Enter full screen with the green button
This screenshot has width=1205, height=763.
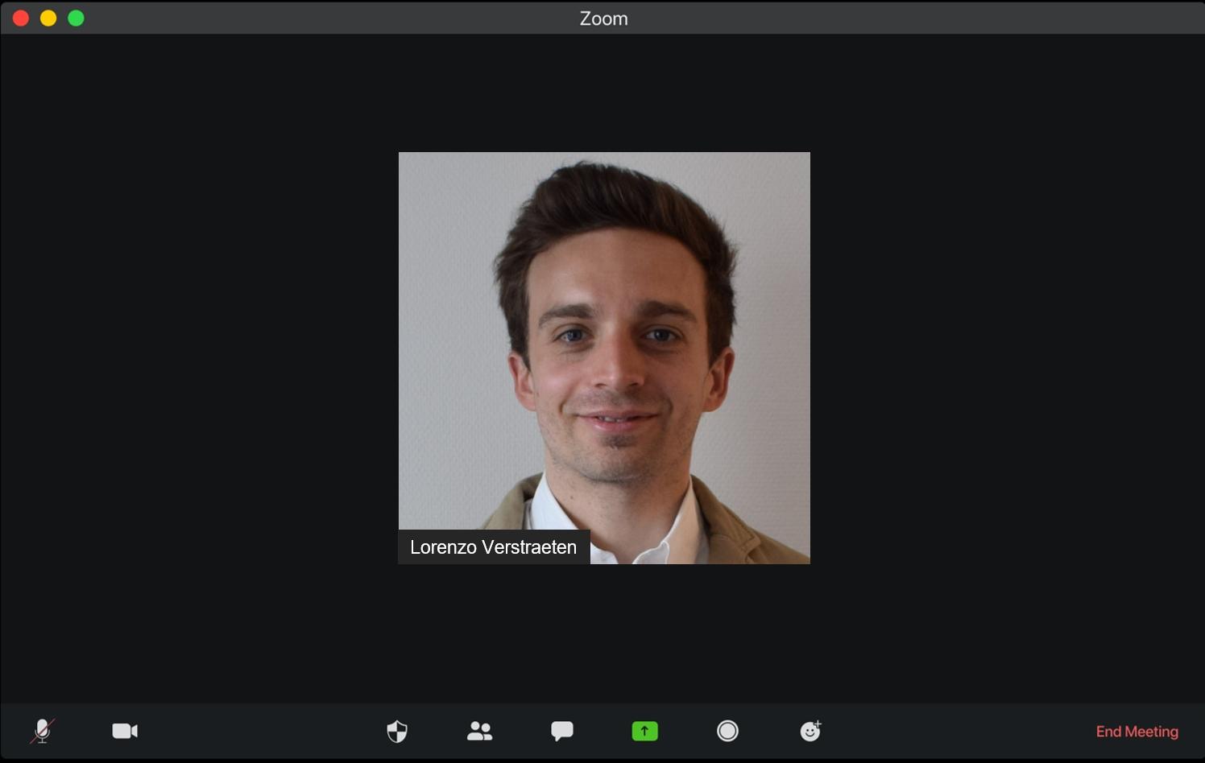(x=76, y=18)
